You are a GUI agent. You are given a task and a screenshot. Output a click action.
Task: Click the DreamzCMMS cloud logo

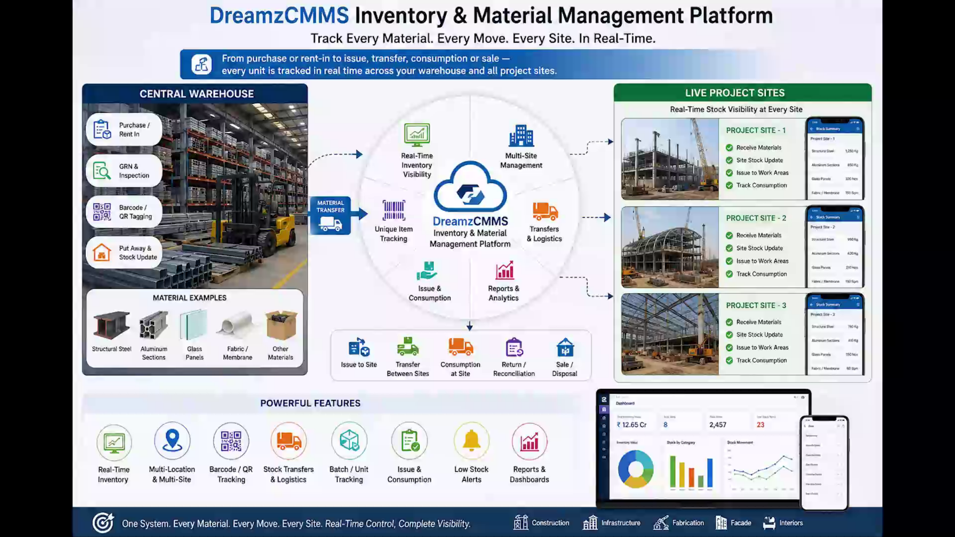(x=470, y=186)
